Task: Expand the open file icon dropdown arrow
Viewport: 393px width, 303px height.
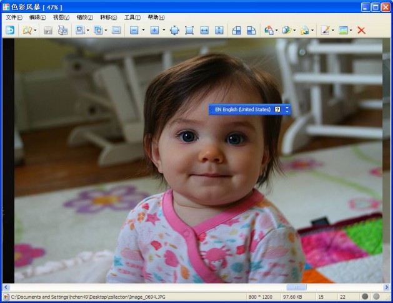Action: [36, 30]
